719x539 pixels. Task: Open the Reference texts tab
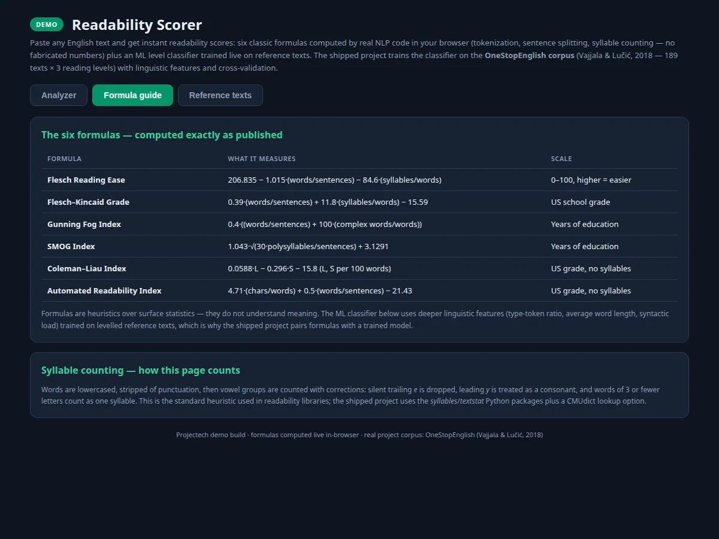220,95
